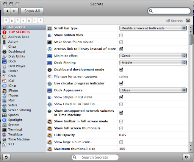Enable the Show hidden files checkbox
194x162 pixels.
(x=121, y=35)
